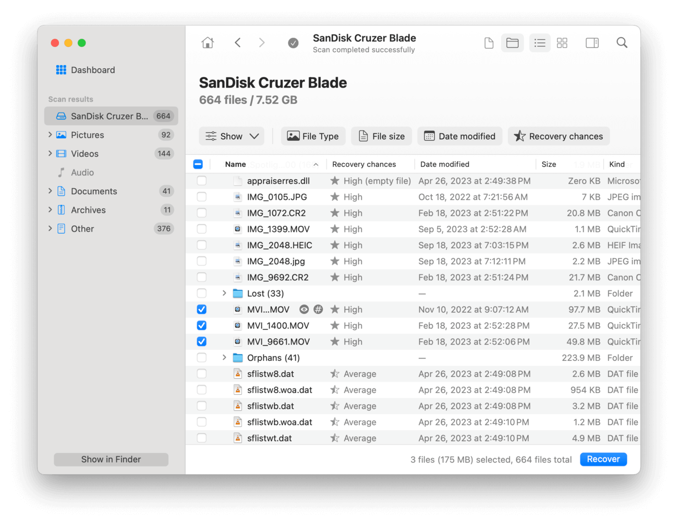The width and height of the screenshot is (678, 524).
Task: Click the file icon of sflistw8.dat
Action: click(x=238, y=374)
